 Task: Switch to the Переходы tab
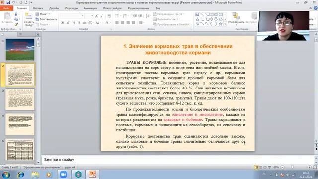click(71, 8)
